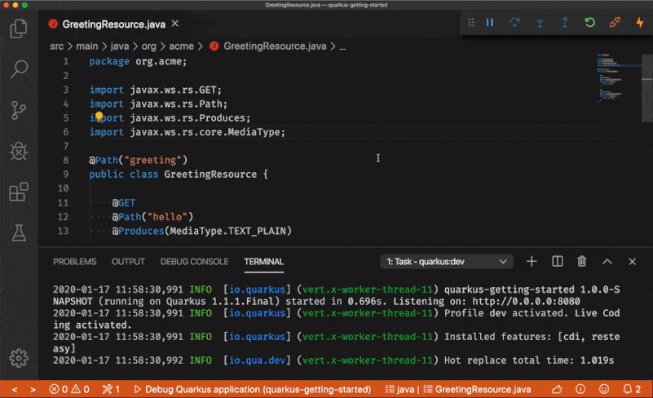The image size is (653, 398).
Task: Open the Search view in sidebar
Action: click(18, 70)
